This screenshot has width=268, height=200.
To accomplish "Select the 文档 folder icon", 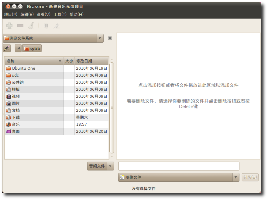I will click(x=8, y=111).
